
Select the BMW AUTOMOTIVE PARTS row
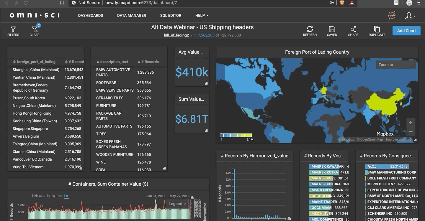coord(129,72)
